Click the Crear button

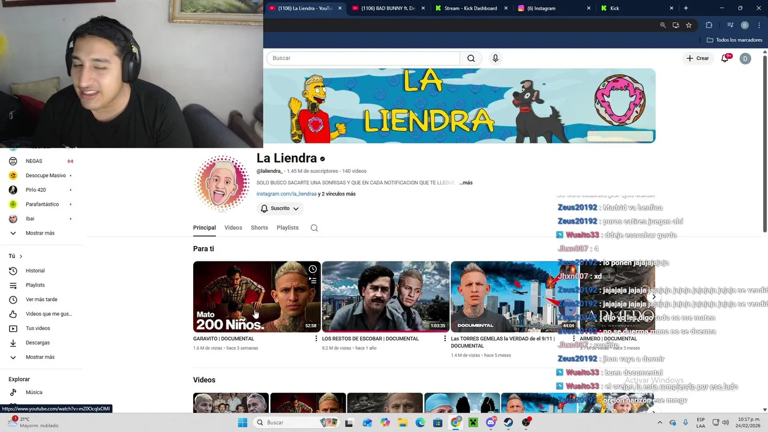[x=698, y=58]
